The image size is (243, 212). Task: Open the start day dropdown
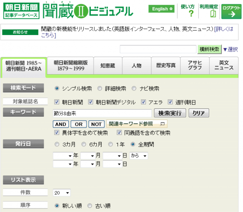click(x=112, y=155)
